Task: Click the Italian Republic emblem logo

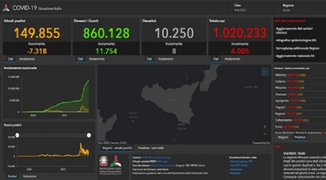Action: point(103,161)
